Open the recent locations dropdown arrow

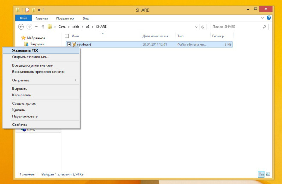point(35,27)
